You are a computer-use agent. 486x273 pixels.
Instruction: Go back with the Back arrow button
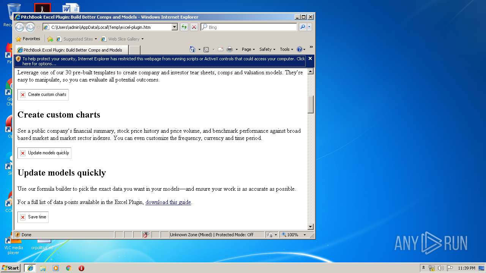pyautogui.click(x=19, y=27)
